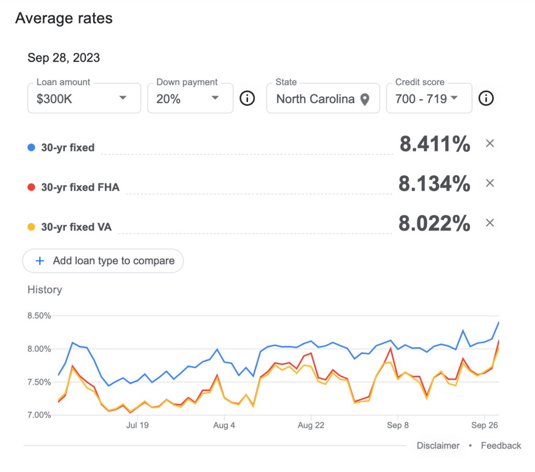Image resolution: width=535 pixels, height=472 pixels.
Task: Click the Aug 22 marker on the history chart
Action: (x=311, y=425)
